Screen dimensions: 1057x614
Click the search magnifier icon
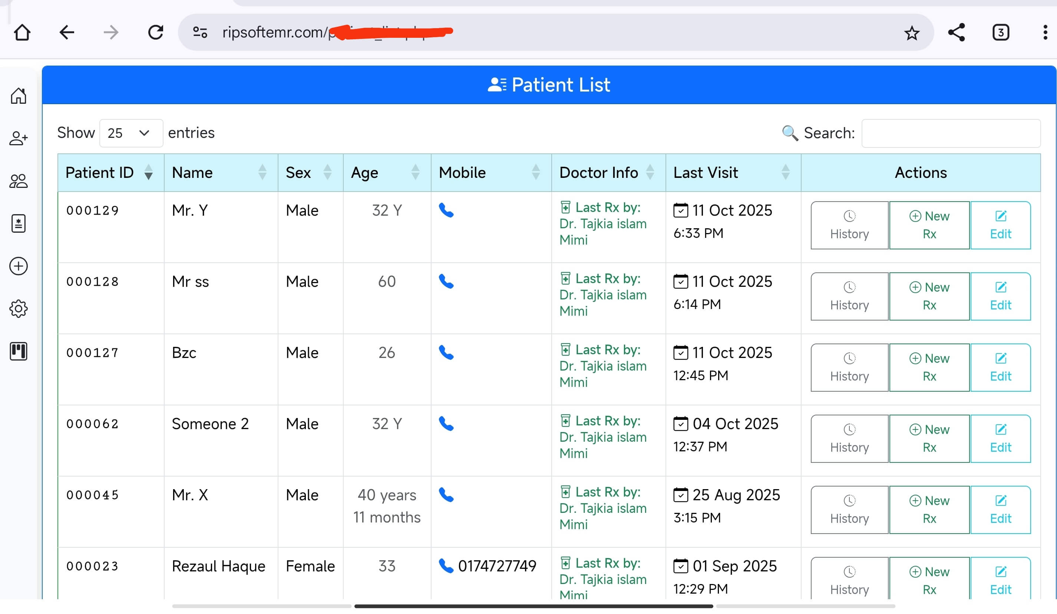pos(790,133)
